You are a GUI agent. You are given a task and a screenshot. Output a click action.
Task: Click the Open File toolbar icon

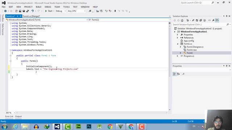tap(20, 11)
